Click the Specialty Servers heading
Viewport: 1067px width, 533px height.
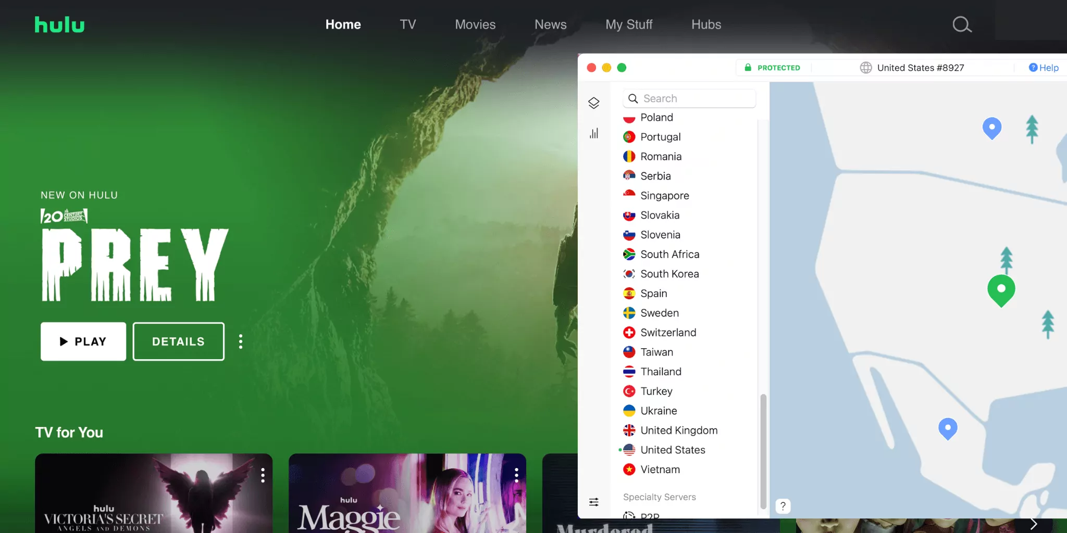(660, 497)
